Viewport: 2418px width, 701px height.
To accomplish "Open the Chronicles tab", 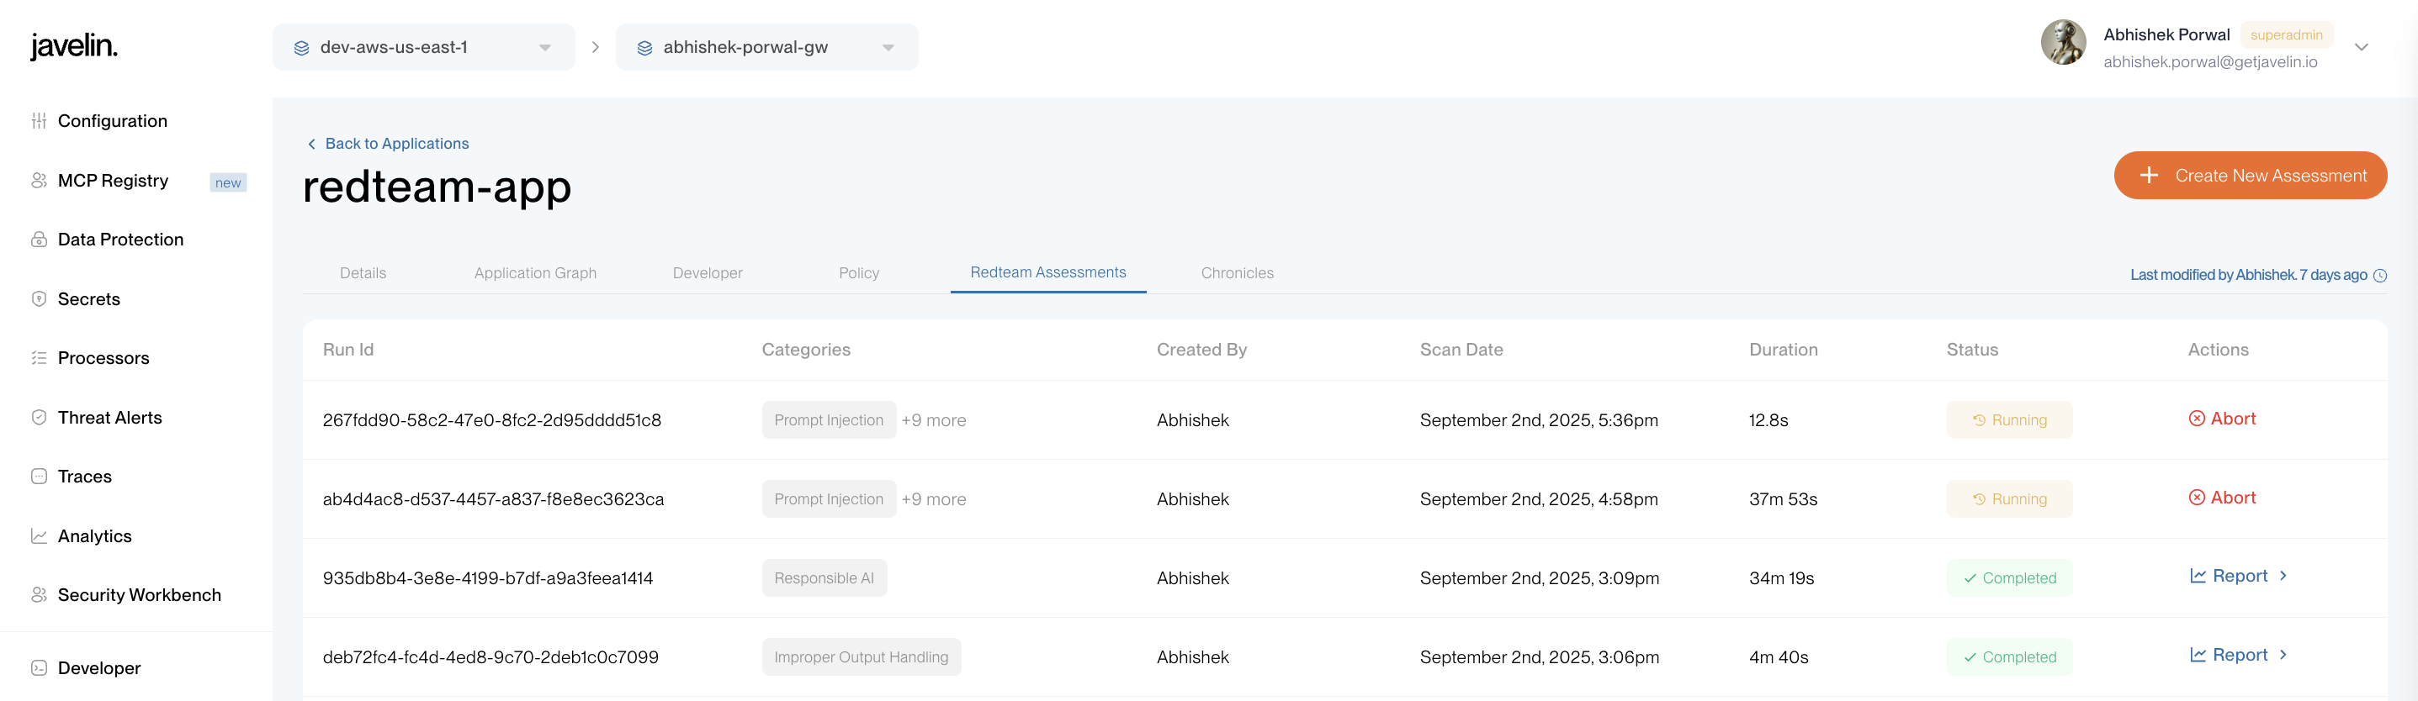I will point(1237,272).
